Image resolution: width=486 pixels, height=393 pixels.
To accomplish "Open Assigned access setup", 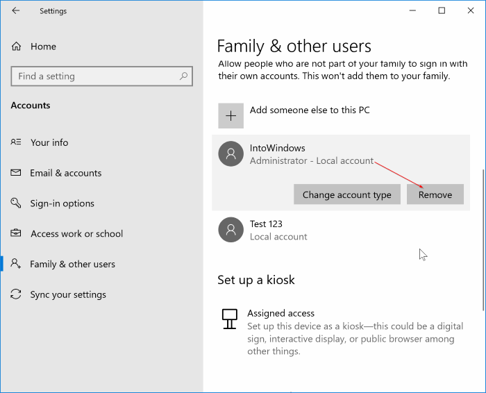I will click(x=343, y=332).
